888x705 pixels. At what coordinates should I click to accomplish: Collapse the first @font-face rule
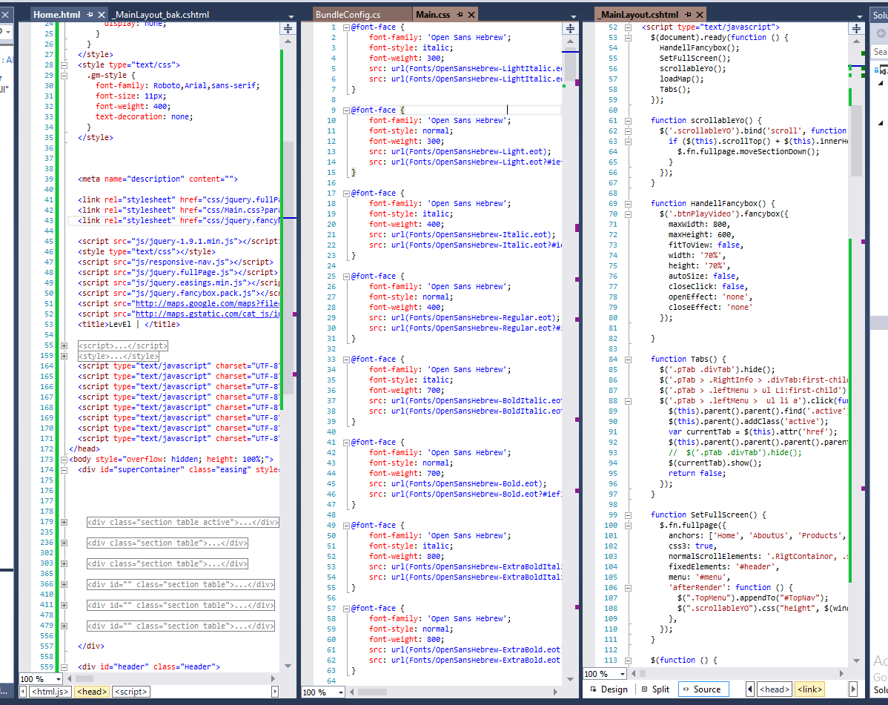pyautogui.click(x=346, y=27)
